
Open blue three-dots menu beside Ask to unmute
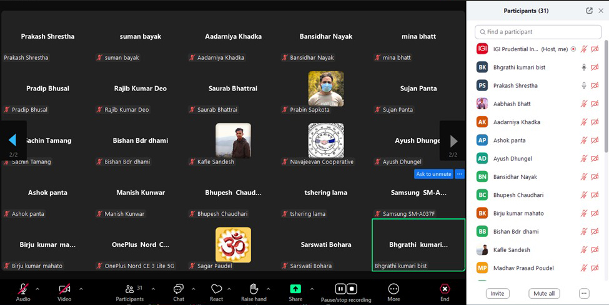tap(460, 174)
